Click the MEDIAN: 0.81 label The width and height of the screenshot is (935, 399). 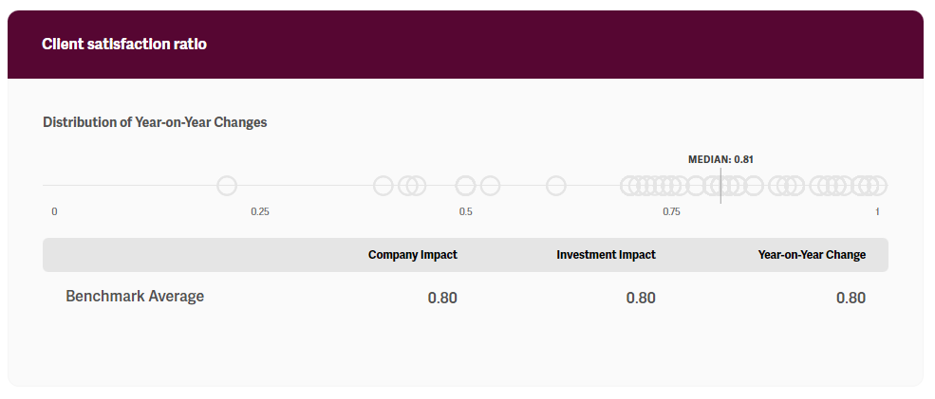pos(720,159)
